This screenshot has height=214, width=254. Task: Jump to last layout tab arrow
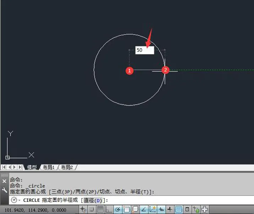click(20, 167)
